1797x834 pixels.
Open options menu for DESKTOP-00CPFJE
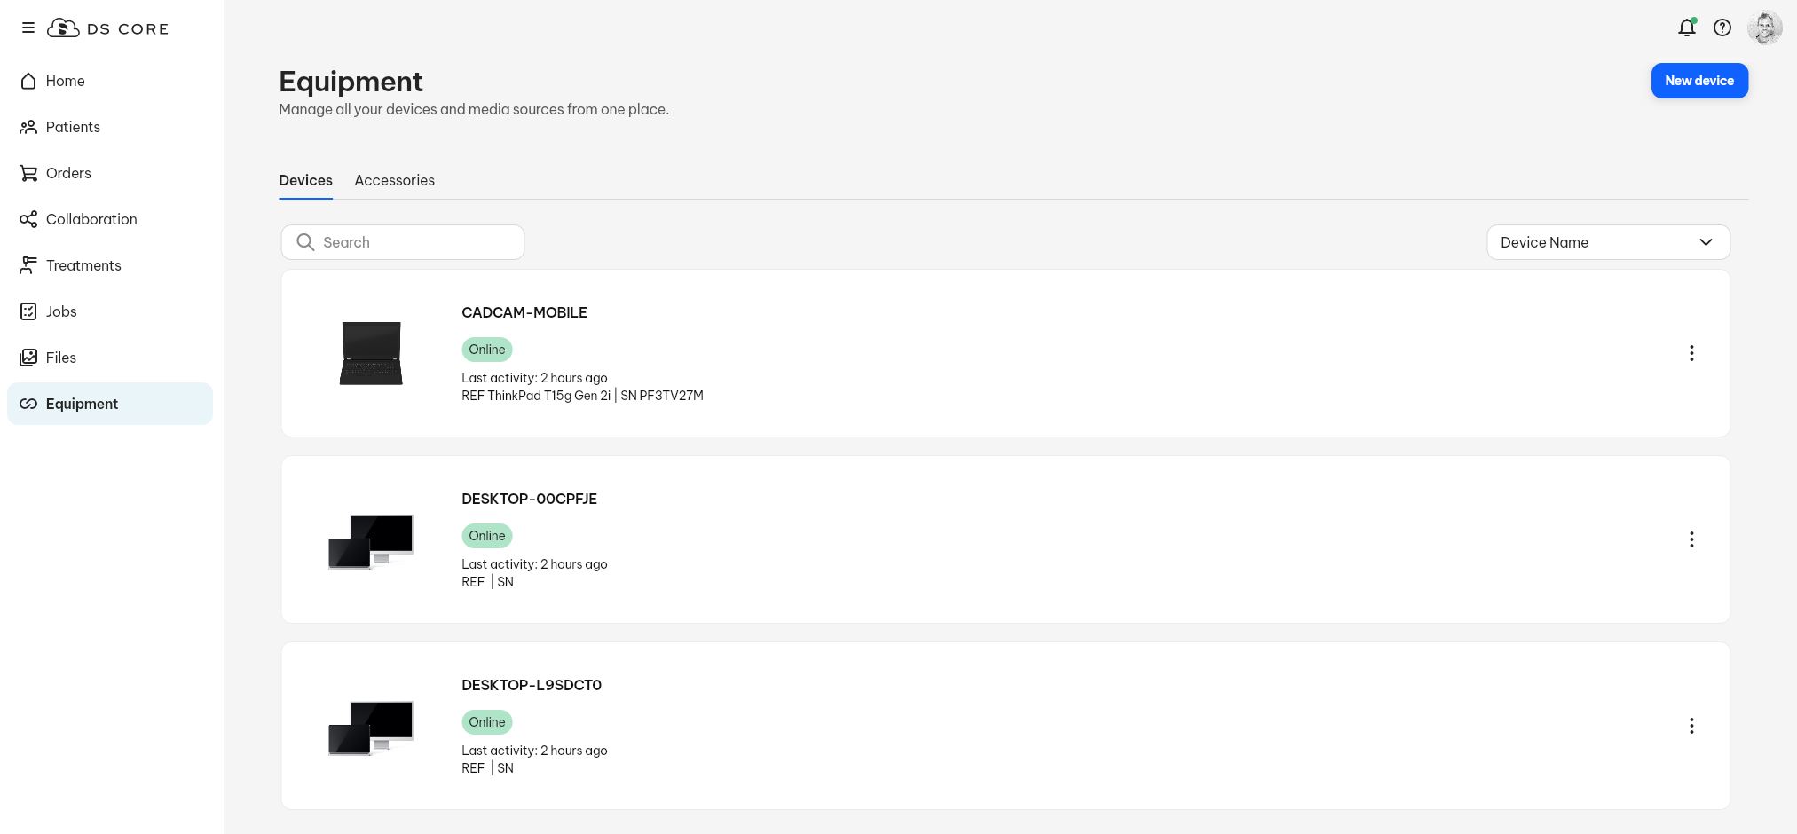(x=1691, y=539)
